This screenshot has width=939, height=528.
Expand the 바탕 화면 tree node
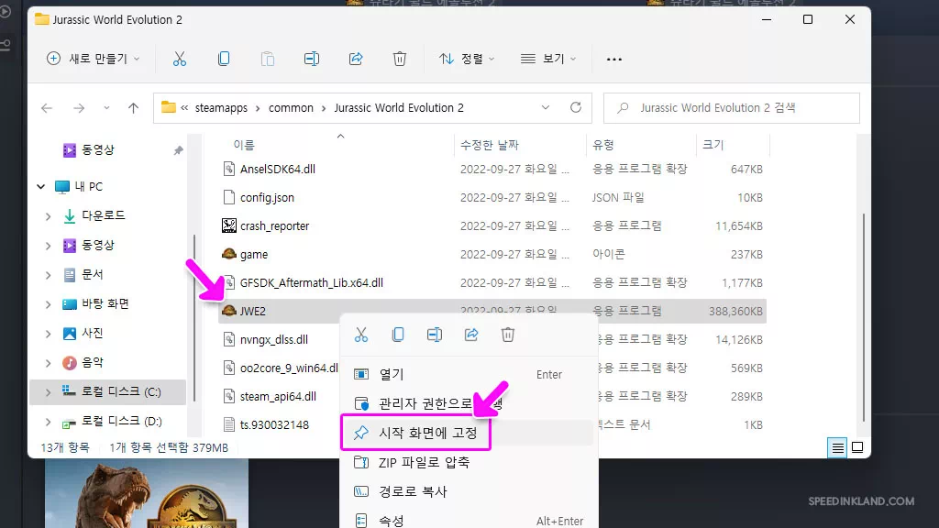(48, 304)
